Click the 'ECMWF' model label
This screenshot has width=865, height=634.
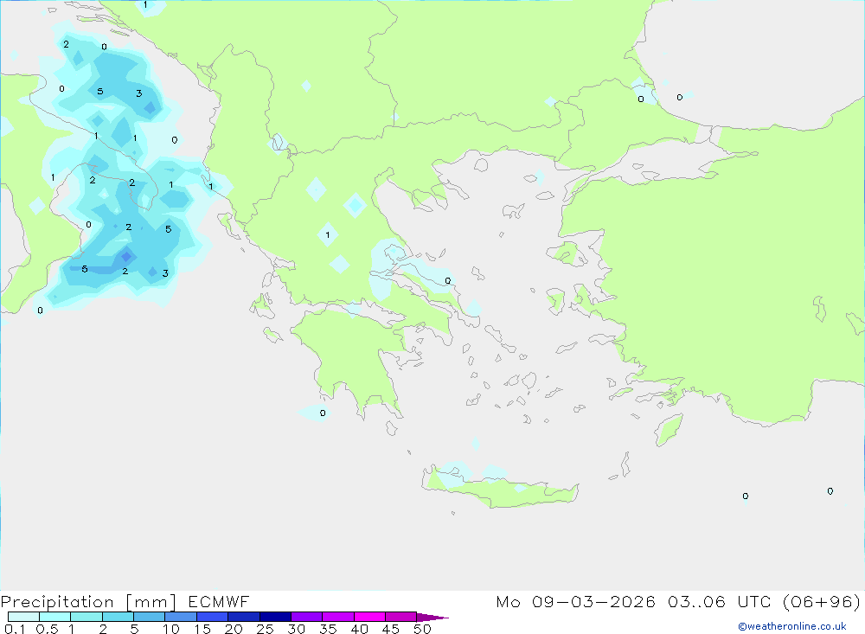219,601
